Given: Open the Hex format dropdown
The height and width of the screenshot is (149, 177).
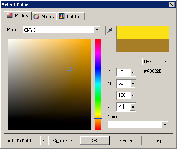Looking at the screenshot, I should coord(156,61).
